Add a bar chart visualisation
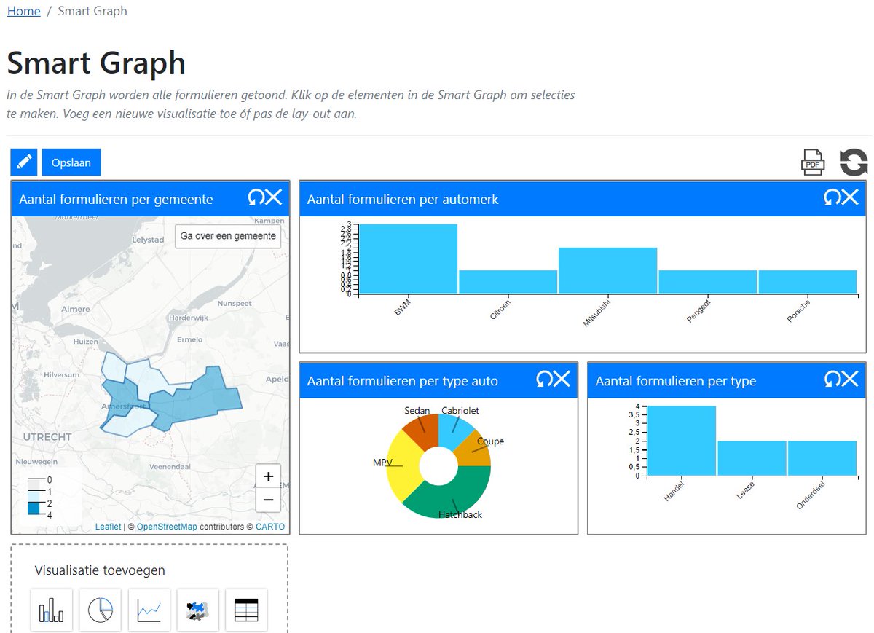Screen dimensions: 874x633 52,610
